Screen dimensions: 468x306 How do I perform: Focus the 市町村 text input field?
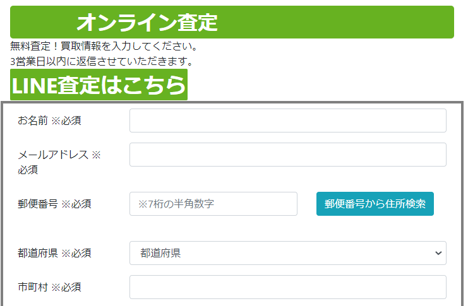pyautogui.click(x=288, y=287)
